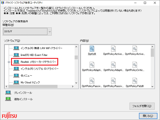This screenshot has height=120, width=160.
Task: Select the @メニュー entry
Action: click(x=26, y=75)
